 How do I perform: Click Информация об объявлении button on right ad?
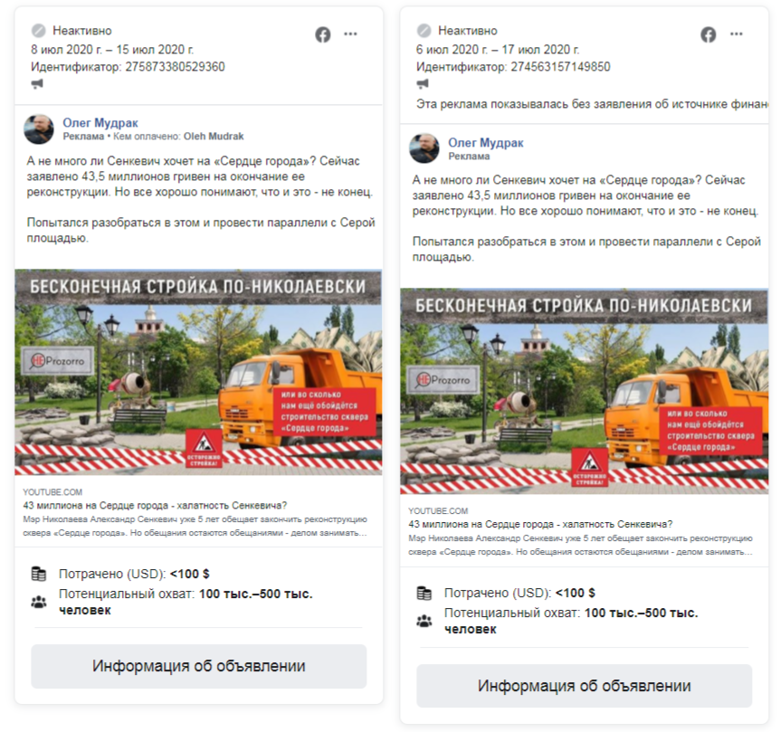tap(584, 686)
